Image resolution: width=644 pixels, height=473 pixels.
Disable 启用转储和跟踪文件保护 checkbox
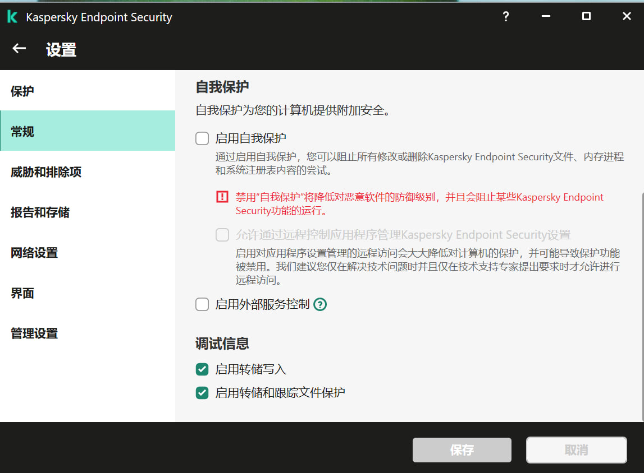202,393
